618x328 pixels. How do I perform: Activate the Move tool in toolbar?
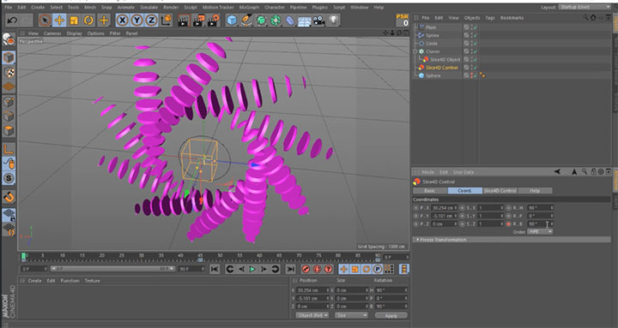(59, 21)
